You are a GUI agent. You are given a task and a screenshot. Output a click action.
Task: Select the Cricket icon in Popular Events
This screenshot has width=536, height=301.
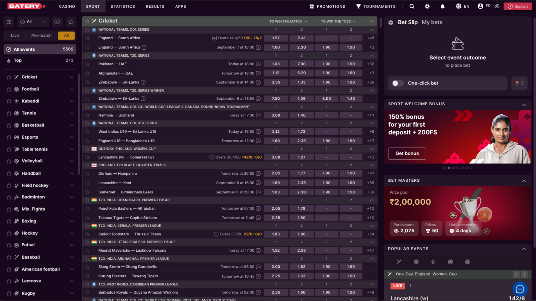pyautogui.click(x=399, y=262)
